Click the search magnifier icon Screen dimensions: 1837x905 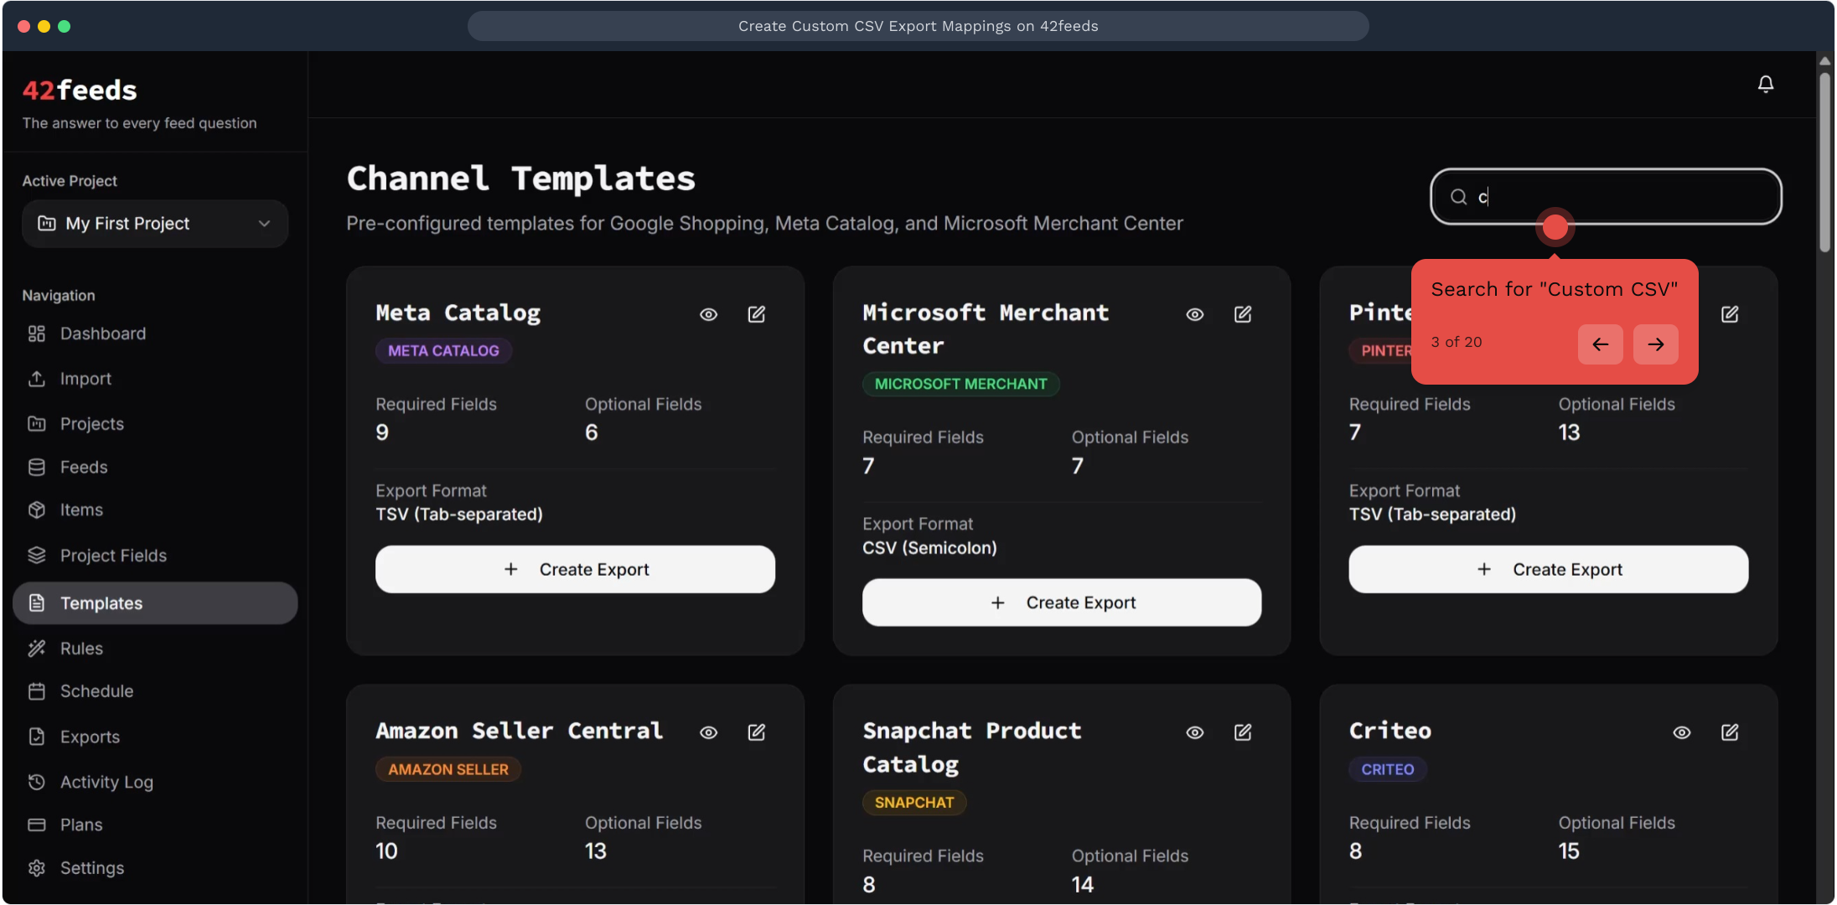click(1459, 197)
